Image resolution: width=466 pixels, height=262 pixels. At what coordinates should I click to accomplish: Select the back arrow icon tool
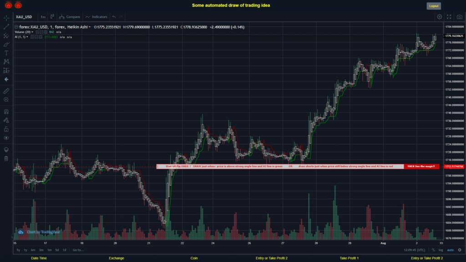6,79
